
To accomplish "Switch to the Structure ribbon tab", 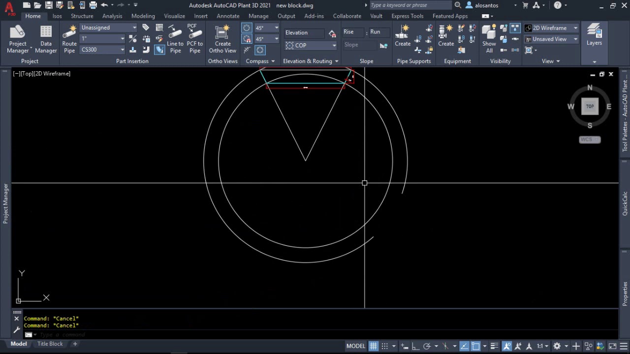I will (x=82, y=16).
